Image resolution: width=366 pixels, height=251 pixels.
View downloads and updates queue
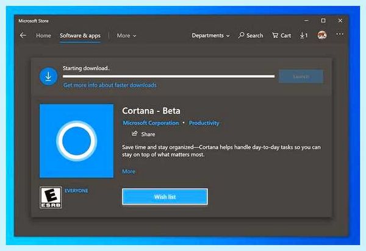pyautogui.click(x=304, y=35)
